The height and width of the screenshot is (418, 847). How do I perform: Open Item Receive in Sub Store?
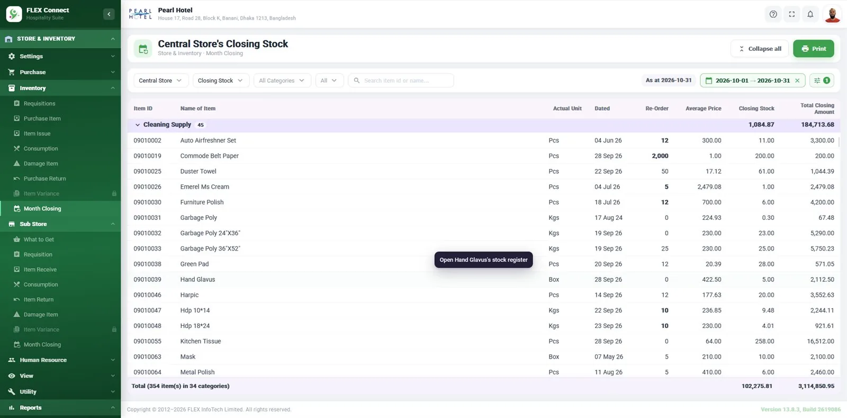(x=60, y=270)
